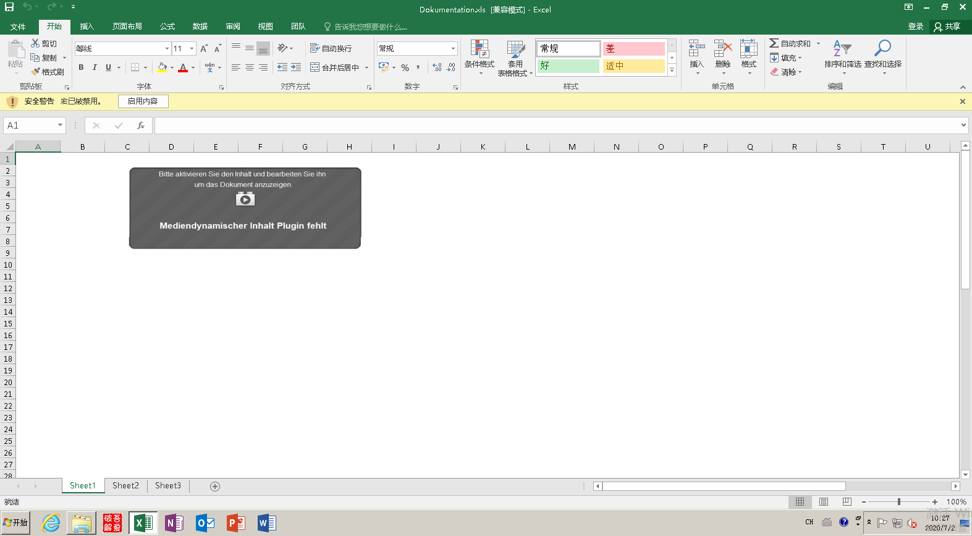Click the insert function fx icon
This screenshot has height=536, width=972.
[x=141, y=125]
